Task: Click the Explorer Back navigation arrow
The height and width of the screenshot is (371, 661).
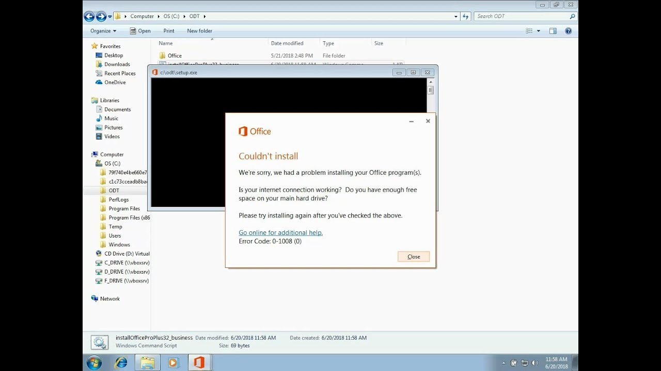Action: point(89,16)
